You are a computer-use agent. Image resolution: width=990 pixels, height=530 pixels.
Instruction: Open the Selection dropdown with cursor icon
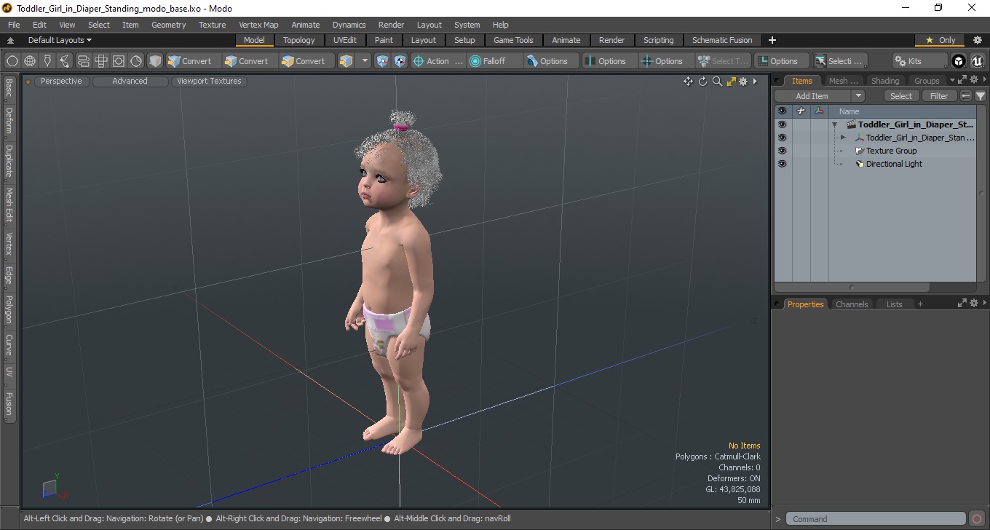840,61
